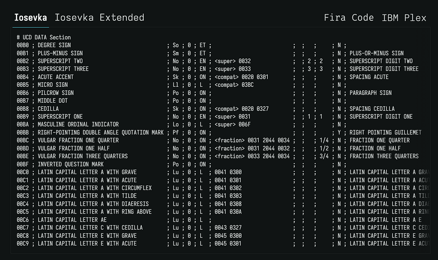Select the Iosevka font tab
The image size is (438, 260).
point(30,18)
